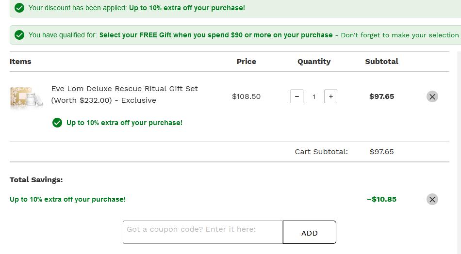This screenshot has width=461, height=254.
Task: Remove the 10% extra off discount
Action: click(x=432, y=199)
